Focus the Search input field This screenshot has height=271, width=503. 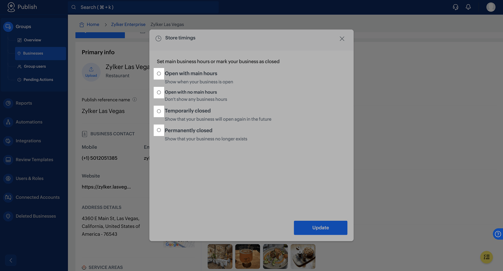click(x=143, y=7)
